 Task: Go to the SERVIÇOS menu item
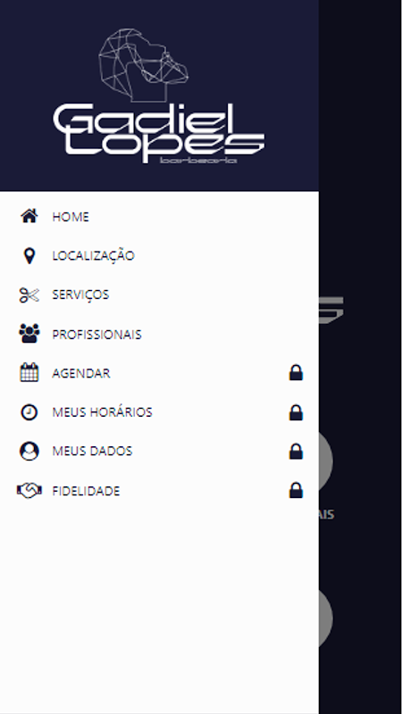(x=80, y=295)
